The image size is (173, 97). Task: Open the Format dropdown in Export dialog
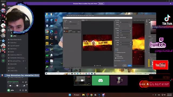point(124,22)
